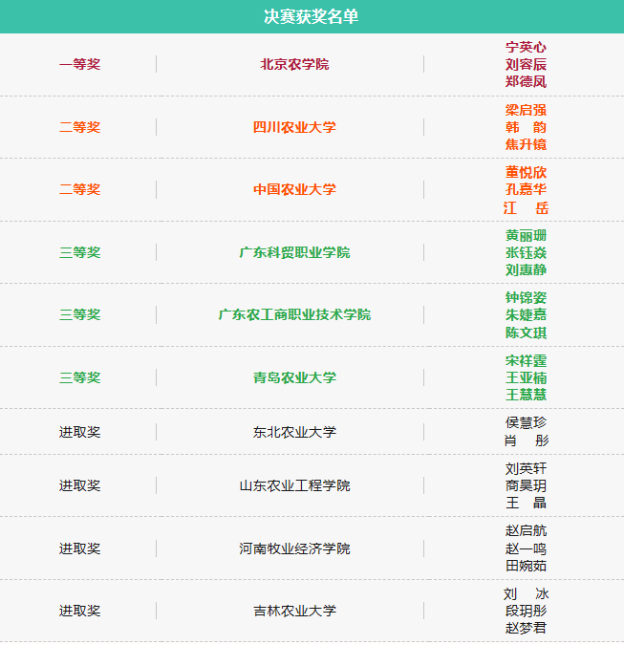Click winner name 陈文琪
The width and height of the screenshot is (624, 645).
[x=526, y=333]
